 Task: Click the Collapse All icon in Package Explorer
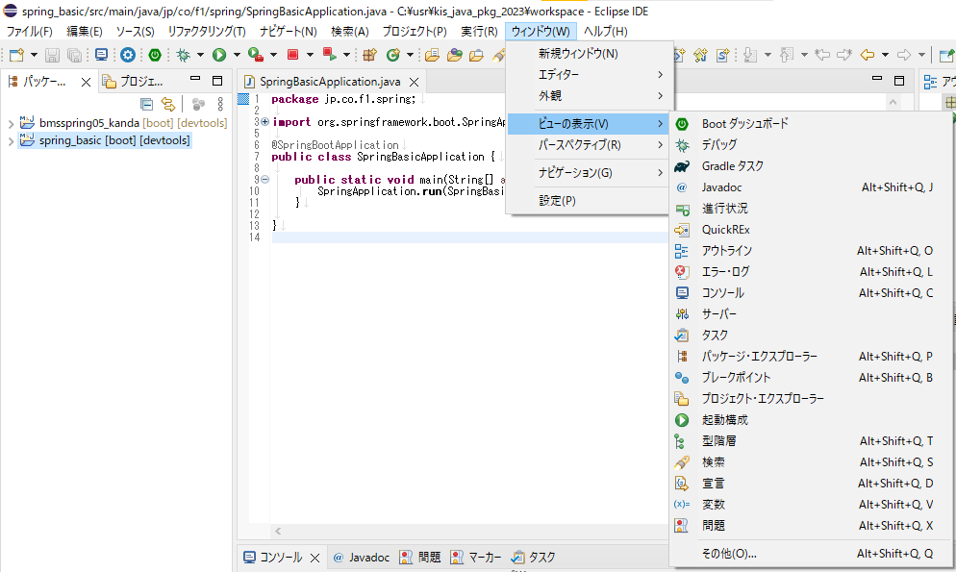pyautogui.click(x=147, y=104)
